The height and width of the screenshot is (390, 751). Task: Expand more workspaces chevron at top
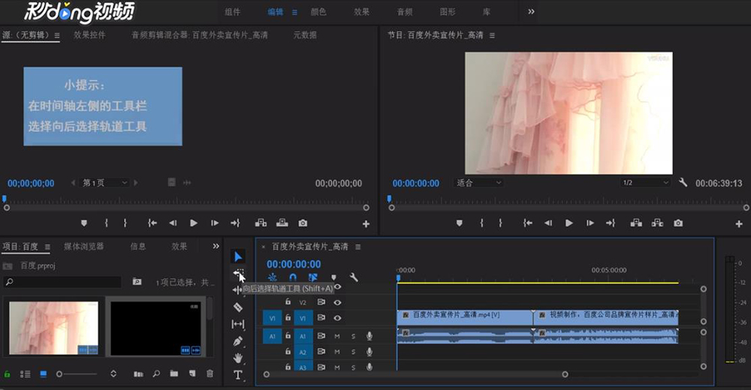coord(531,11)
